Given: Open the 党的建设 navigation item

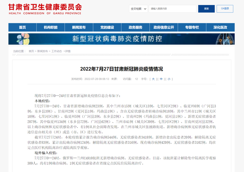Looking at the screenshot, I should pos(107,27).
